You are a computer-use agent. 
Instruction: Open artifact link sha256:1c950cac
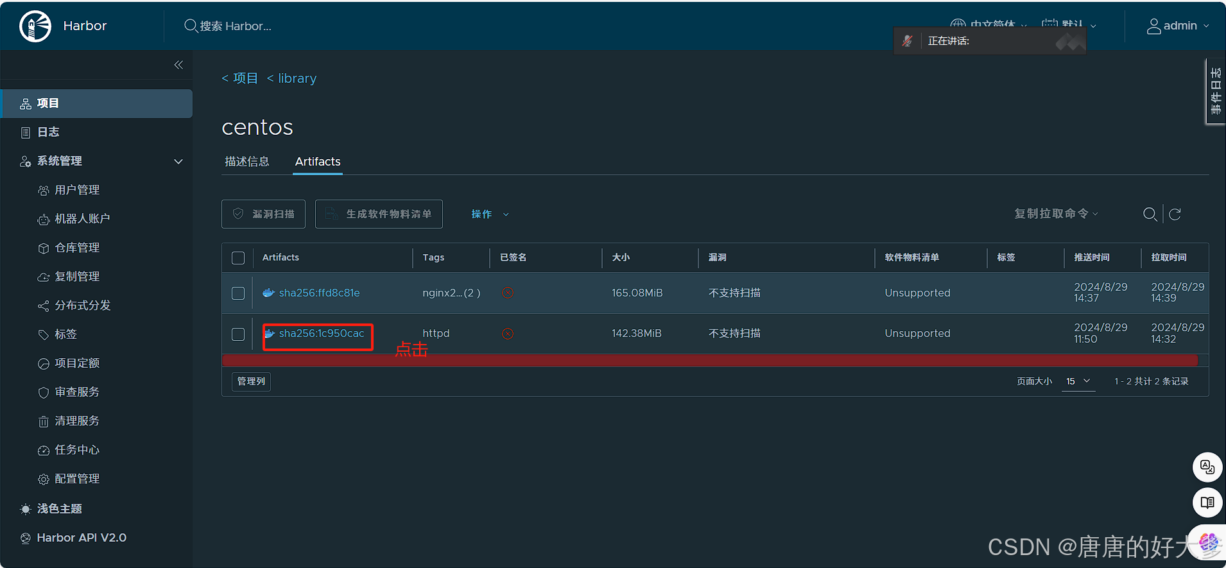pos(321,334)
